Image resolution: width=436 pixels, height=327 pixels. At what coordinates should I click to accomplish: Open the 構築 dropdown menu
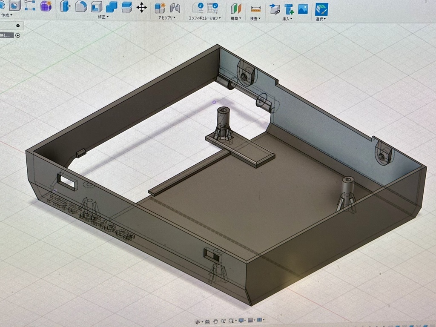(x=236, y=19)
